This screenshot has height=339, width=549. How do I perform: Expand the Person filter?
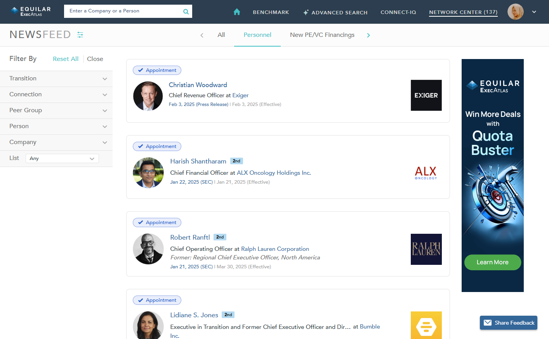tap(56, 127)
